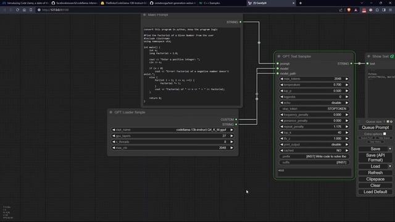Click the View History button
Screen dimensions: 395x222
click(x=375, y=142)
